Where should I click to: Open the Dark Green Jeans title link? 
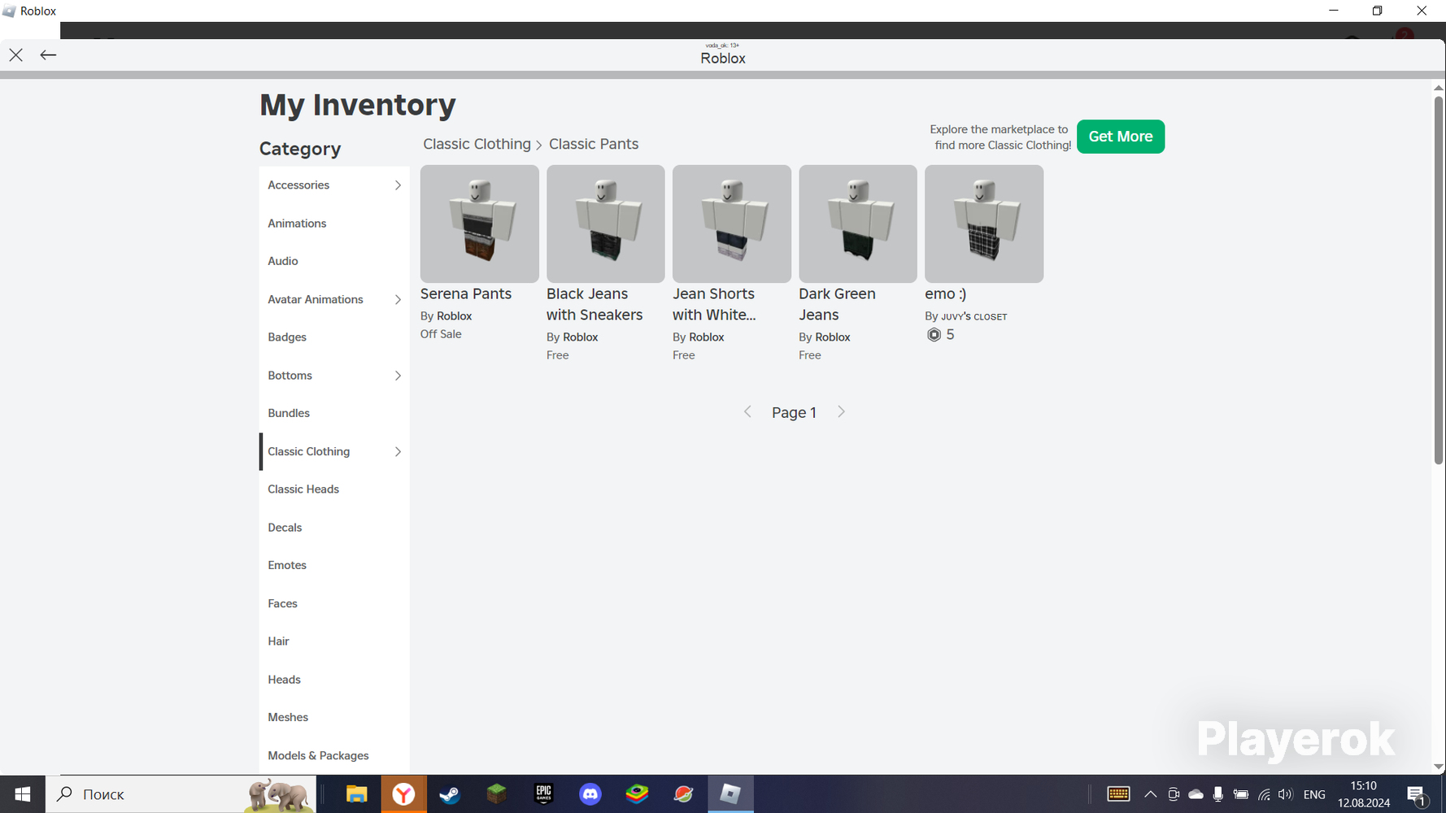point(837,305)
